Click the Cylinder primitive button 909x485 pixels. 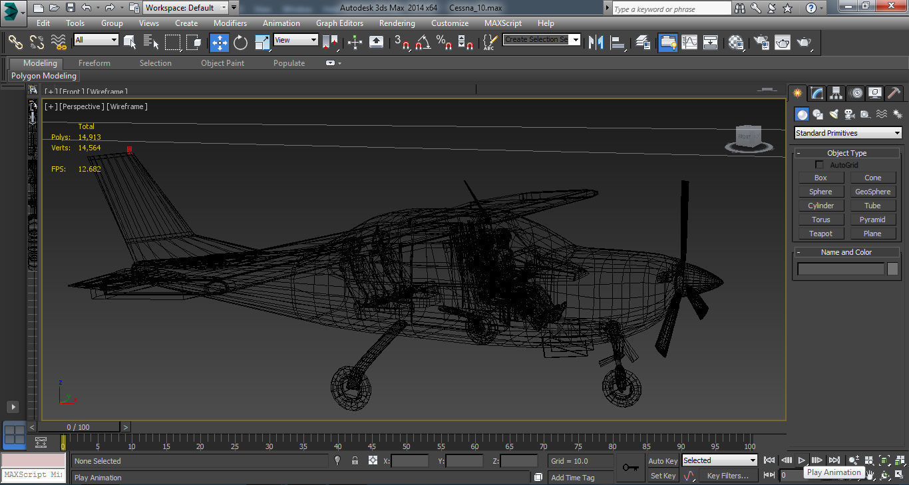click(x=820, y=206)
